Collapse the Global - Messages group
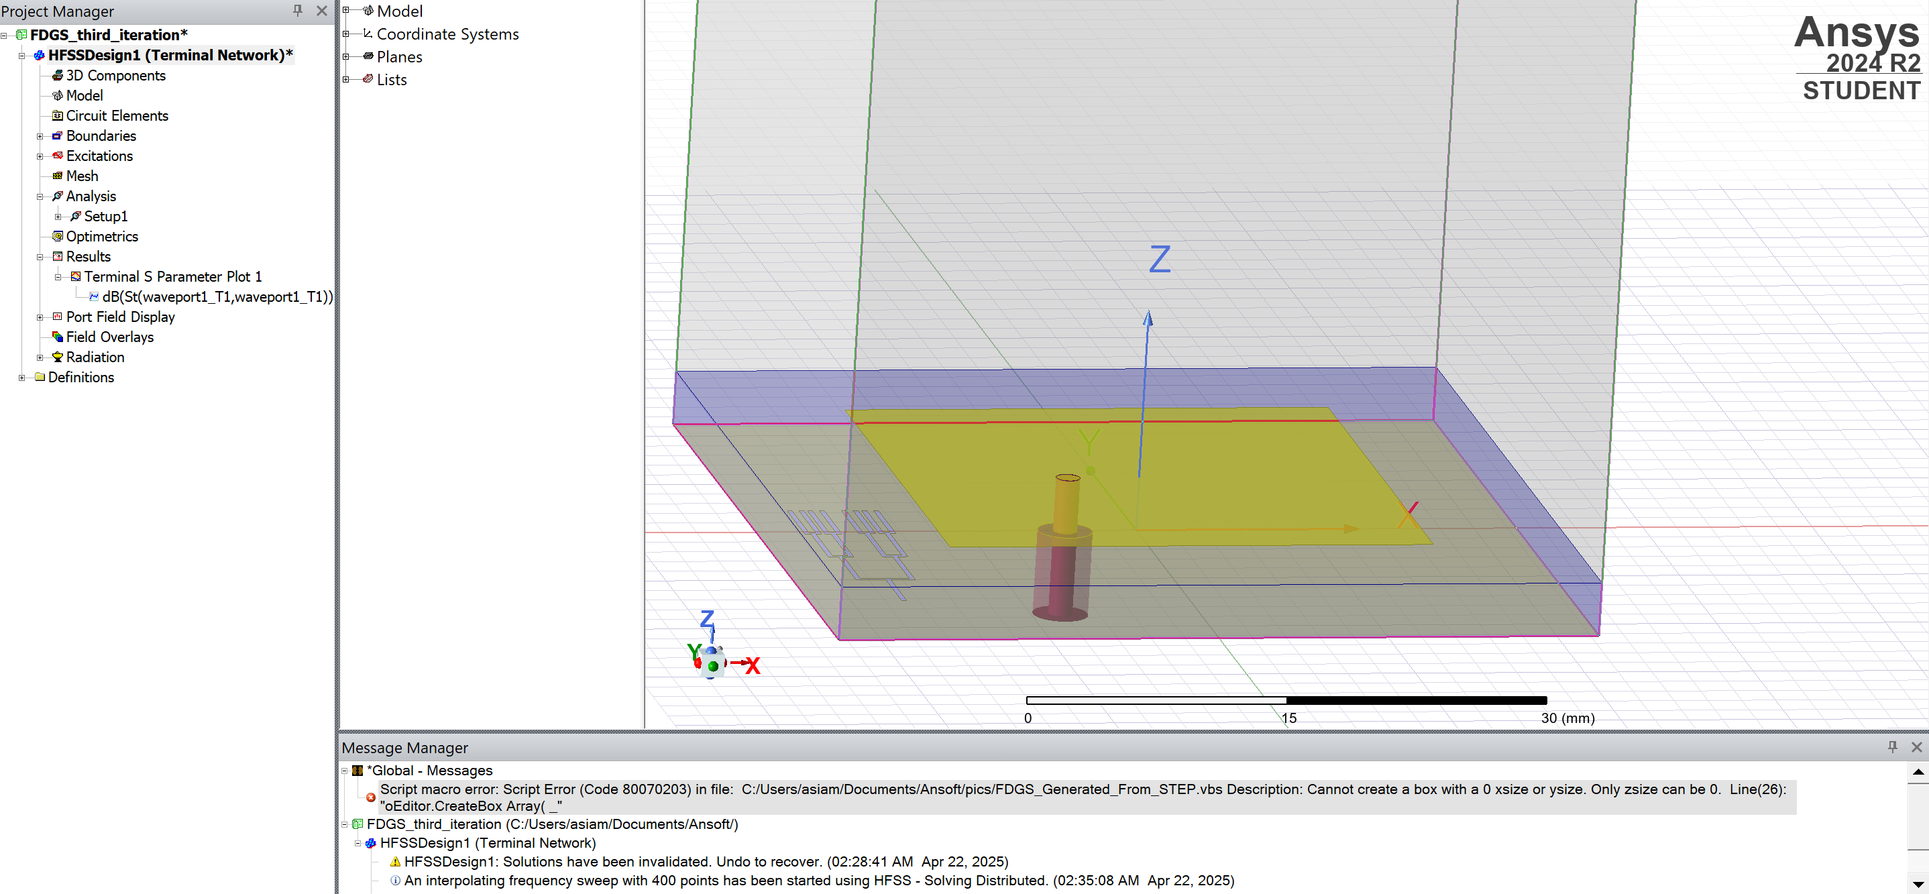 [x=345, y=771]
